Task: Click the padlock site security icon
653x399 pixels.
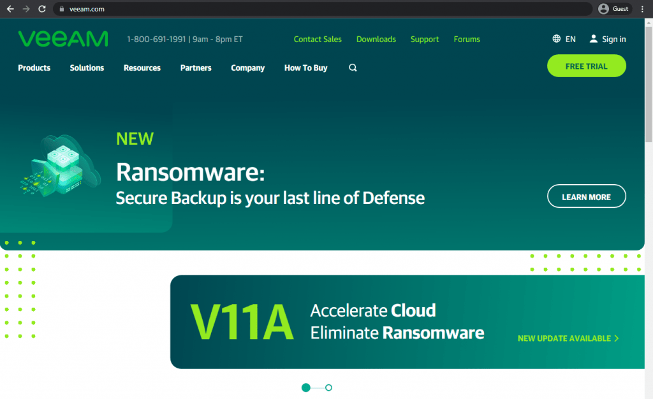Action: click(62, 9)
